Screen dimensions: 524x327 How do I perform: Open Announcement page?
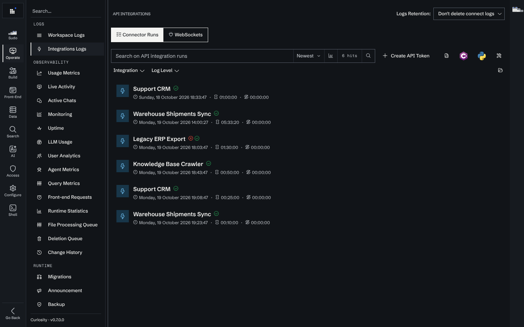pos(67,291)
